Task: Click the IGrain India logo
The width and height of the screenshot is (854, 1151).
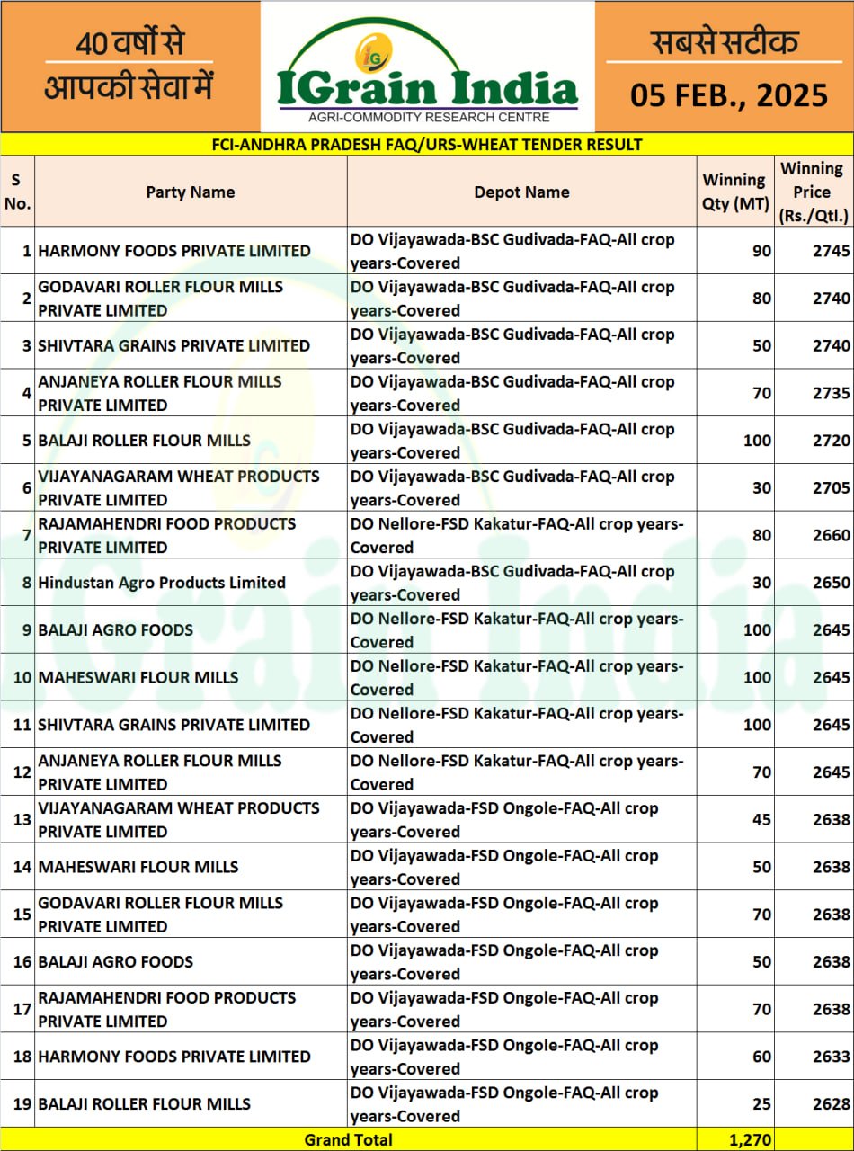Action: [x=427, y=88]
